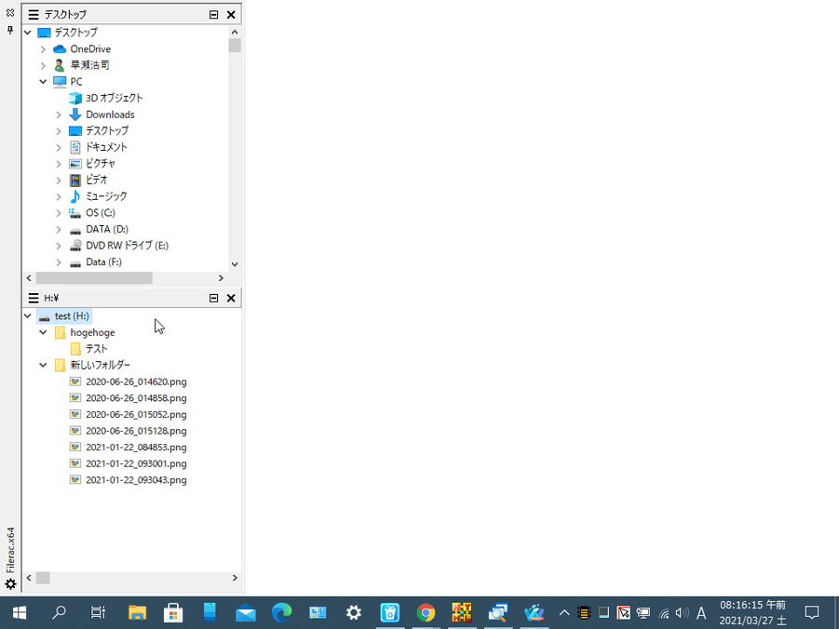This screenshot has width=839, height=629.
Task: Collapse the デスクトップ panel using its minimize box
Action: click(213, 15)
